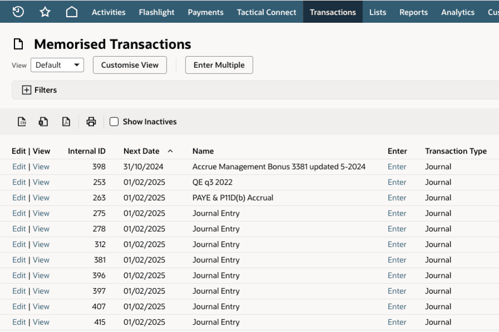The height and width of the screenshot is (332, 499).
Task: View the transaction with ID 398
Action: pyautogui.click(x=41, y=167)
